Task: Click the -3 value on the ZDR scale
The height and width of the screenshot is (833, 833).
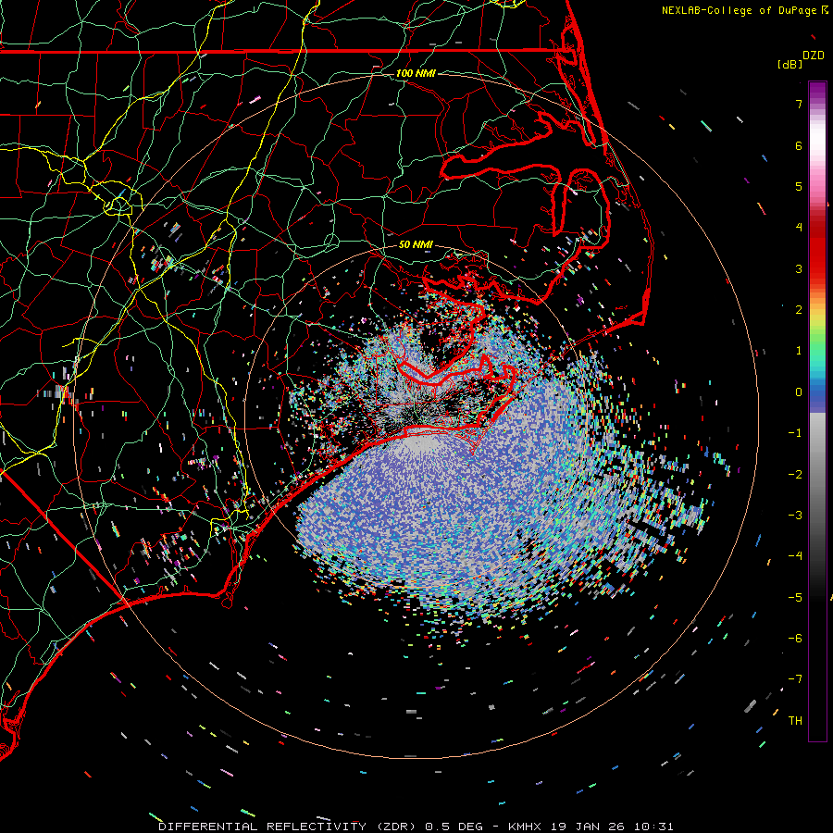Action: [795, 516]
